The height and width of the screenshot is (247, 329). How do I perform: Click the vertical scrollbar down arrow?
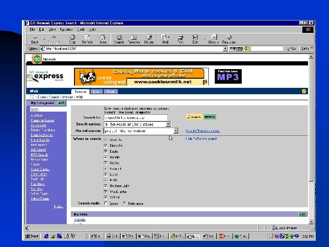311,221
